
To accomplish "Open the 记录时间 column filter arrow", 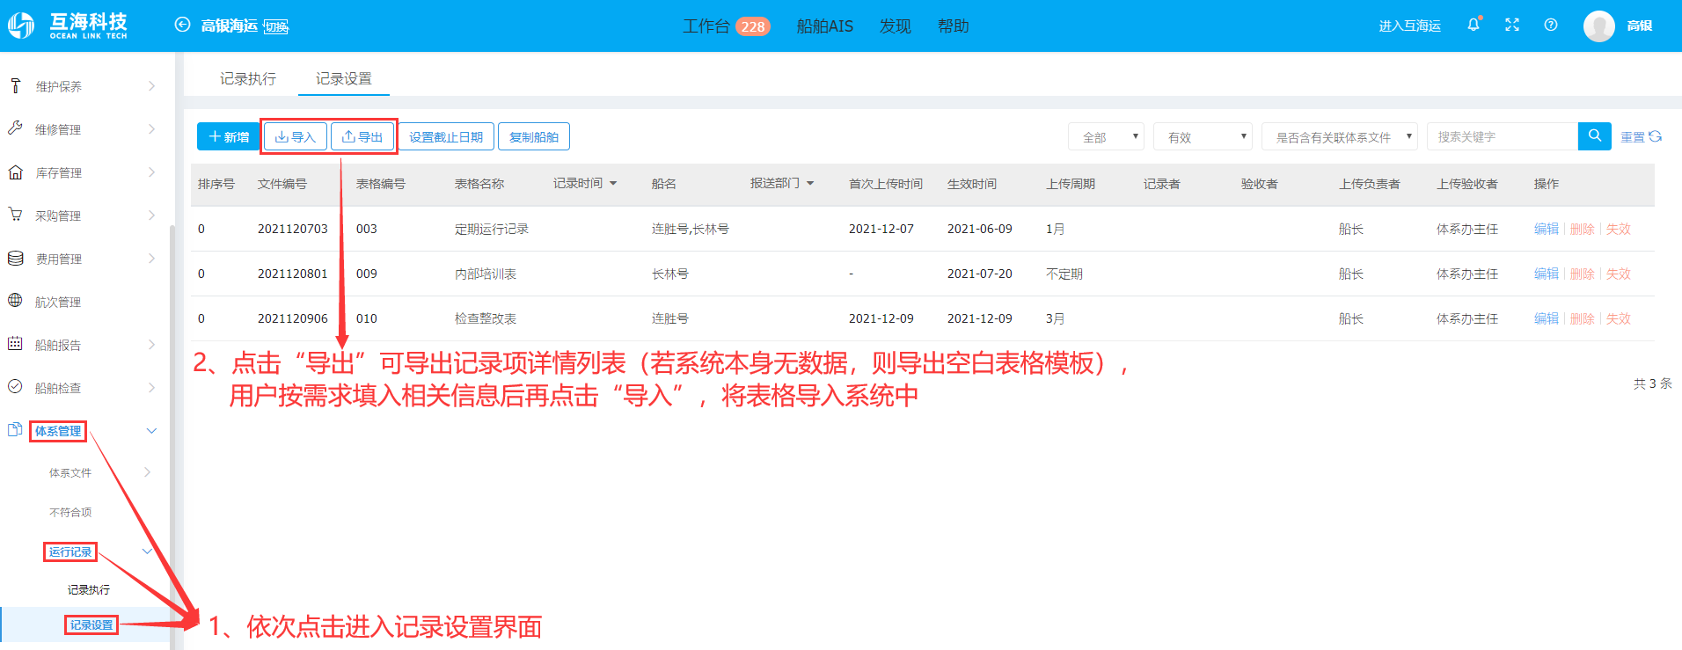I will pyautogui.click(x=613, y=183).
